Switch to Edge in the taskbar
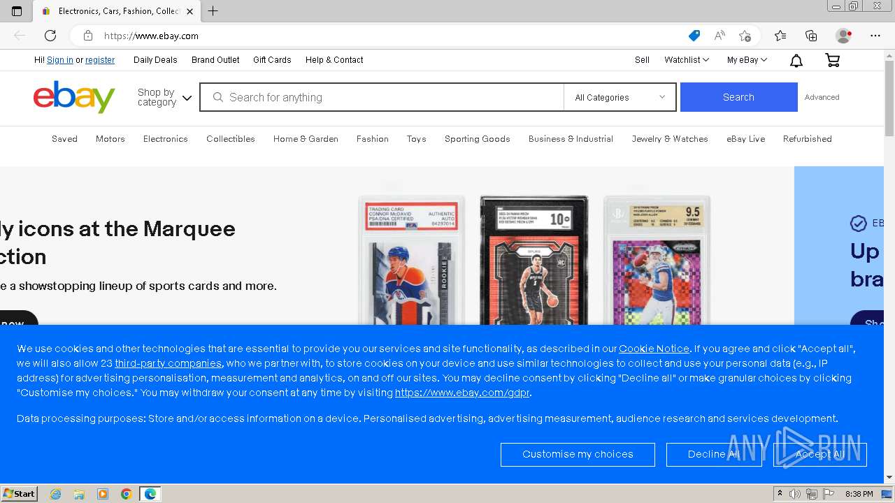This screenshot has width=895, height=503. 150,494
